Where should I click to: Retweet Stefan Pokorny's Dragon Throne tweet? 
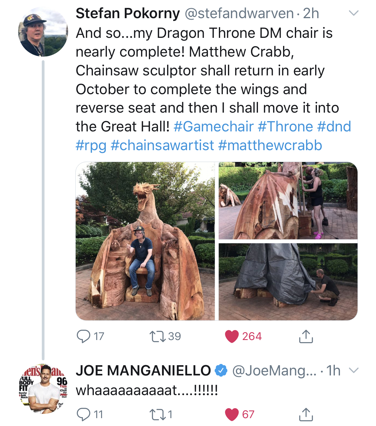coord(157,336)
